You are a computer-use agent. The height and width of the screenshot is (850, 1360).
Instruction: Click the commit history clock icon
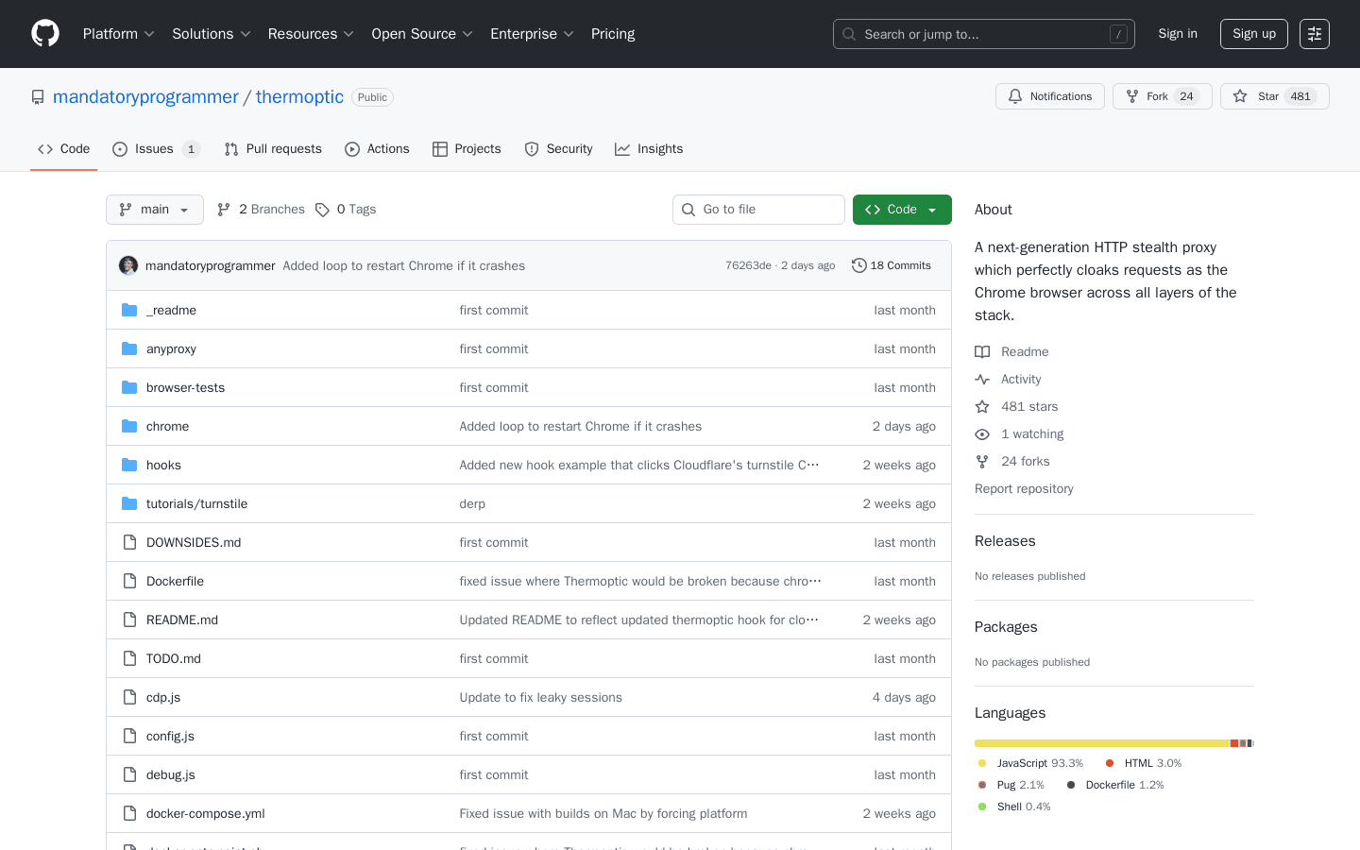858,265
